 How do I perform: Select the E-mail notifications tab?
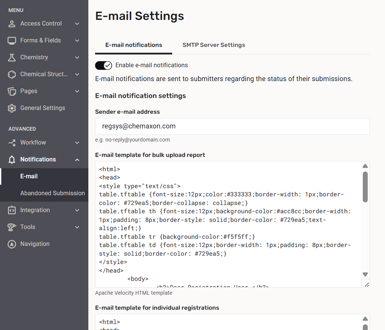coord(133,45)
